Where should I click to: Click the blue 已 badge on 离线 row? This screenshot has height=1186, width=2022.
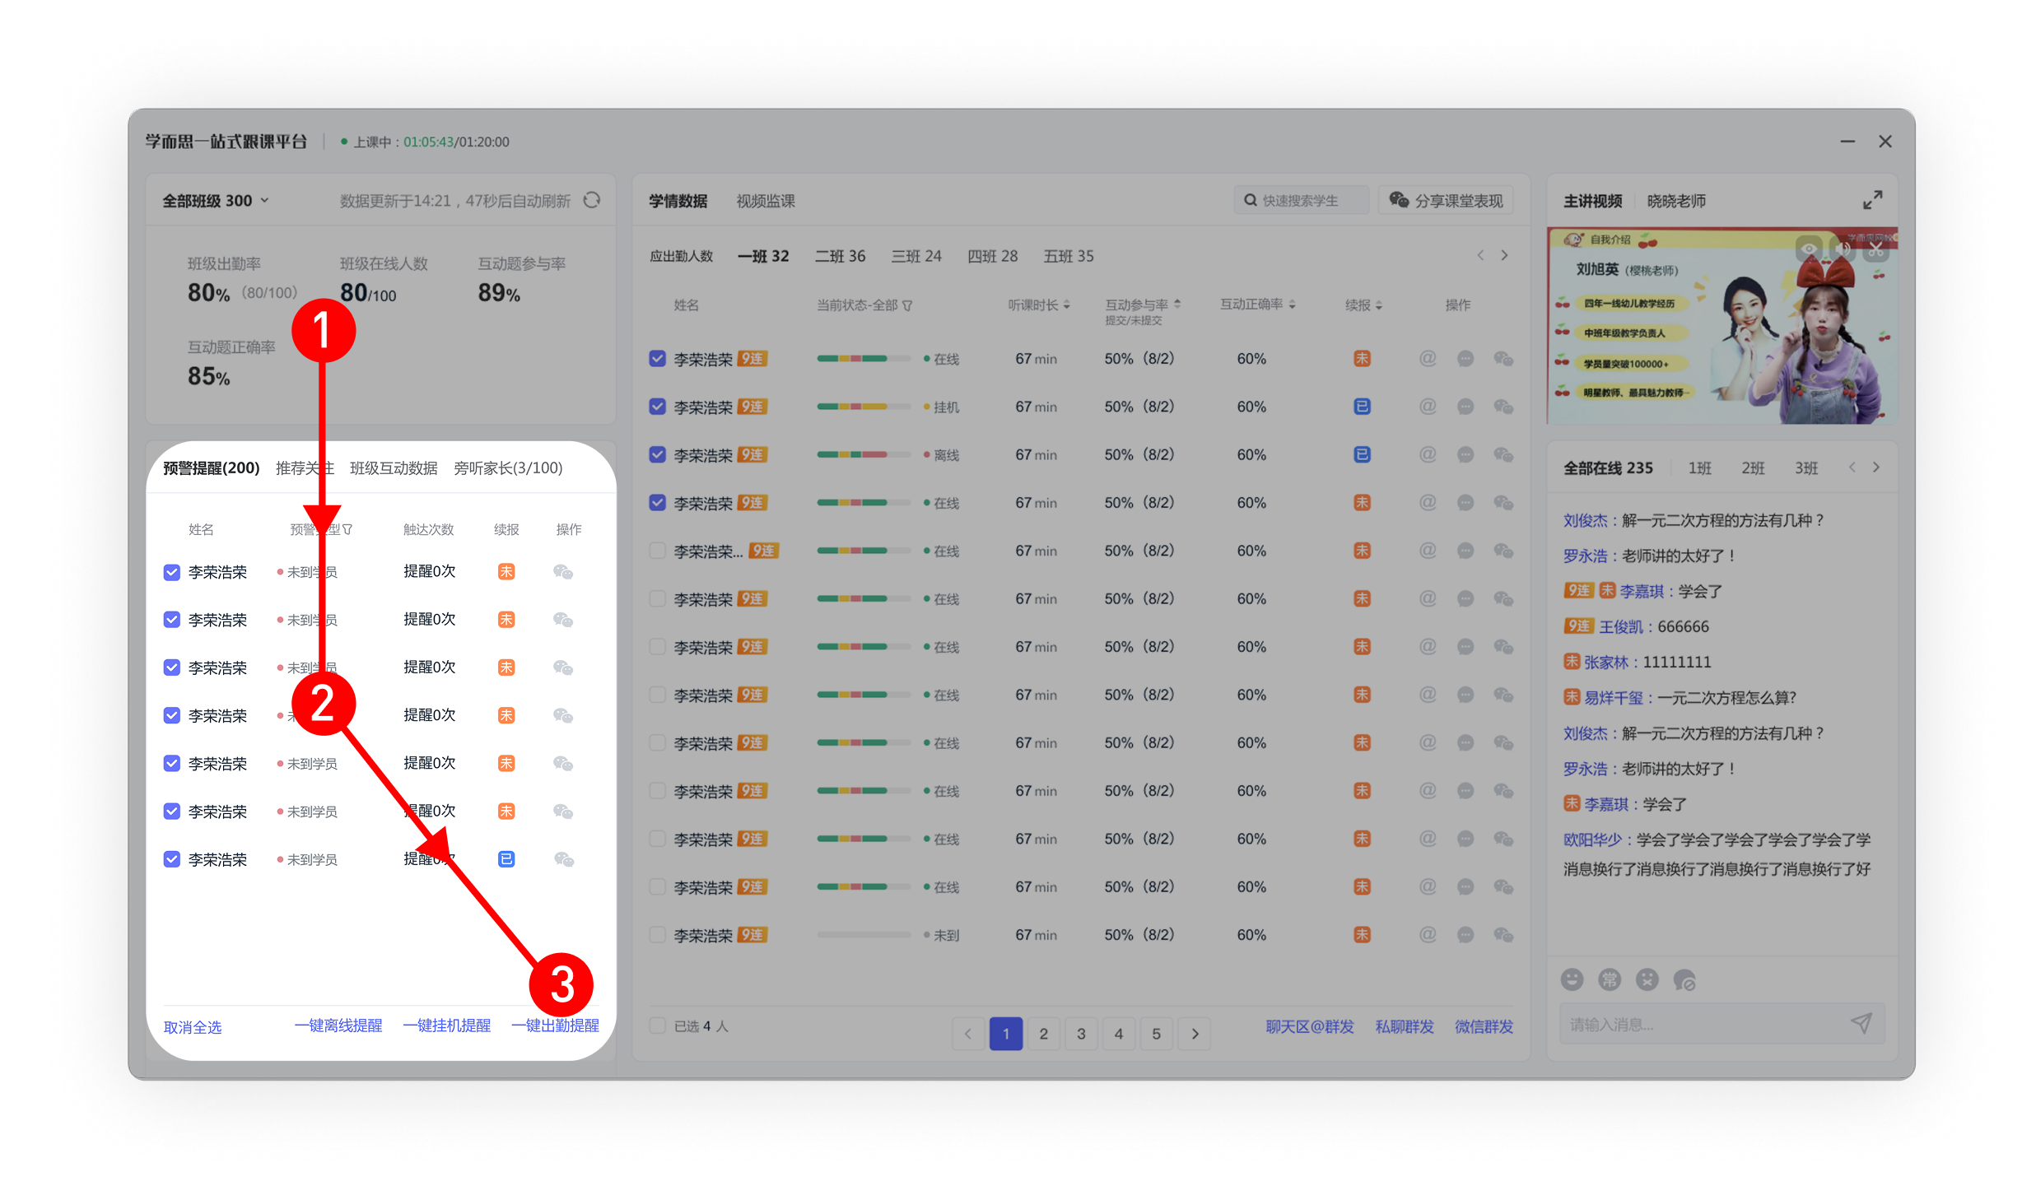click(1363, 454)
